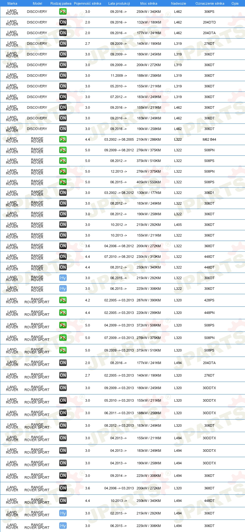Click diesel icon in Discovery 11.2009 row
The width and height of the screenshot is (245, 532).
63,76
